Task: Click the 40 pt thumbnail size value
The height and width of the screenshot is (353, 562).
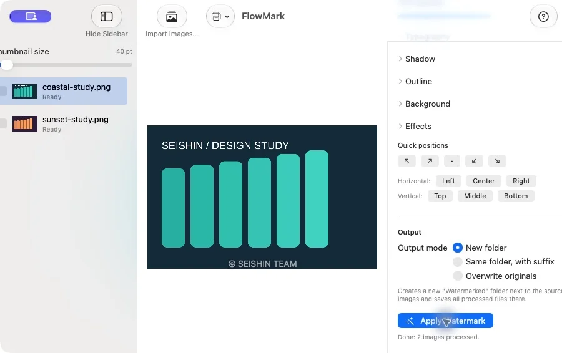Action: click(x=124, y=52)
